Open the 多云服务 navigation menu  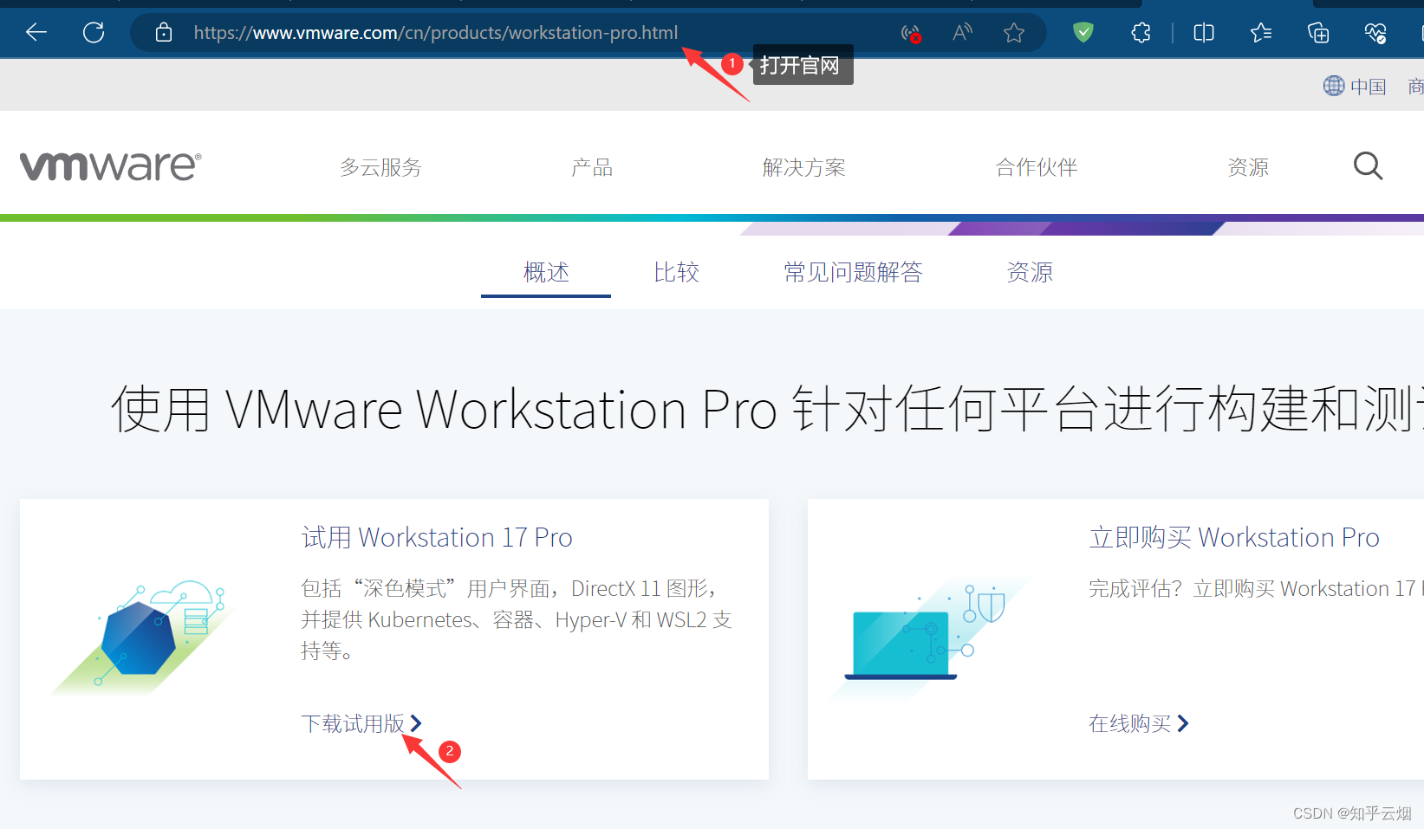[x=380, y=167]
